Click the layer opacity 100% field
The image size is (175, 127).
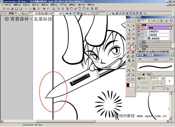(x=144, y=21)
